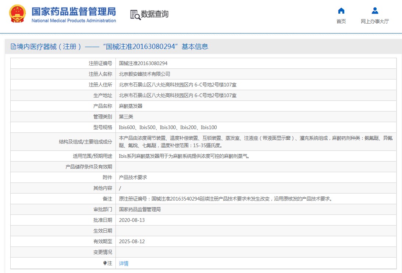The height and width of the screenshot is (273, 402).
Task: Select approval date 2020-08-13
Action: (132, 220)
